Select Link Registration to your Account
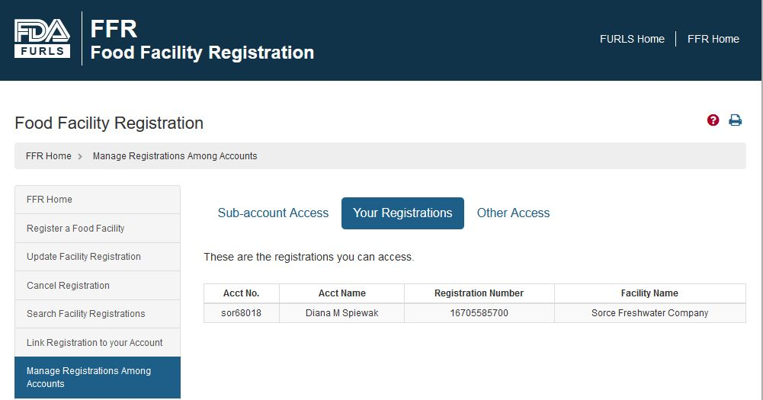 98,343
